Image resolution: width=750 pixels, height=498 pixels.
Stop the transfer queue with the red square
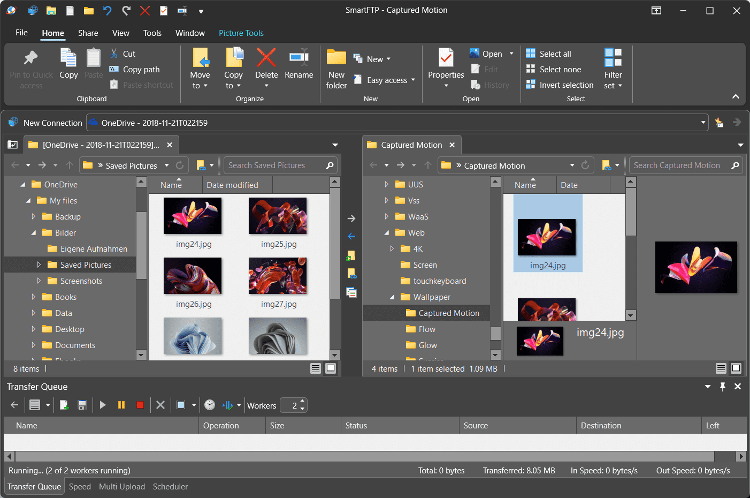tap(140, 405)
